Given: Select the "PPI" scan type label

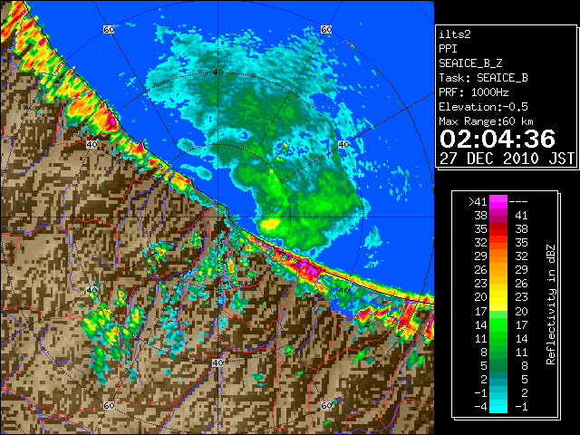Looking at the screenshot, I should [448, 49].
